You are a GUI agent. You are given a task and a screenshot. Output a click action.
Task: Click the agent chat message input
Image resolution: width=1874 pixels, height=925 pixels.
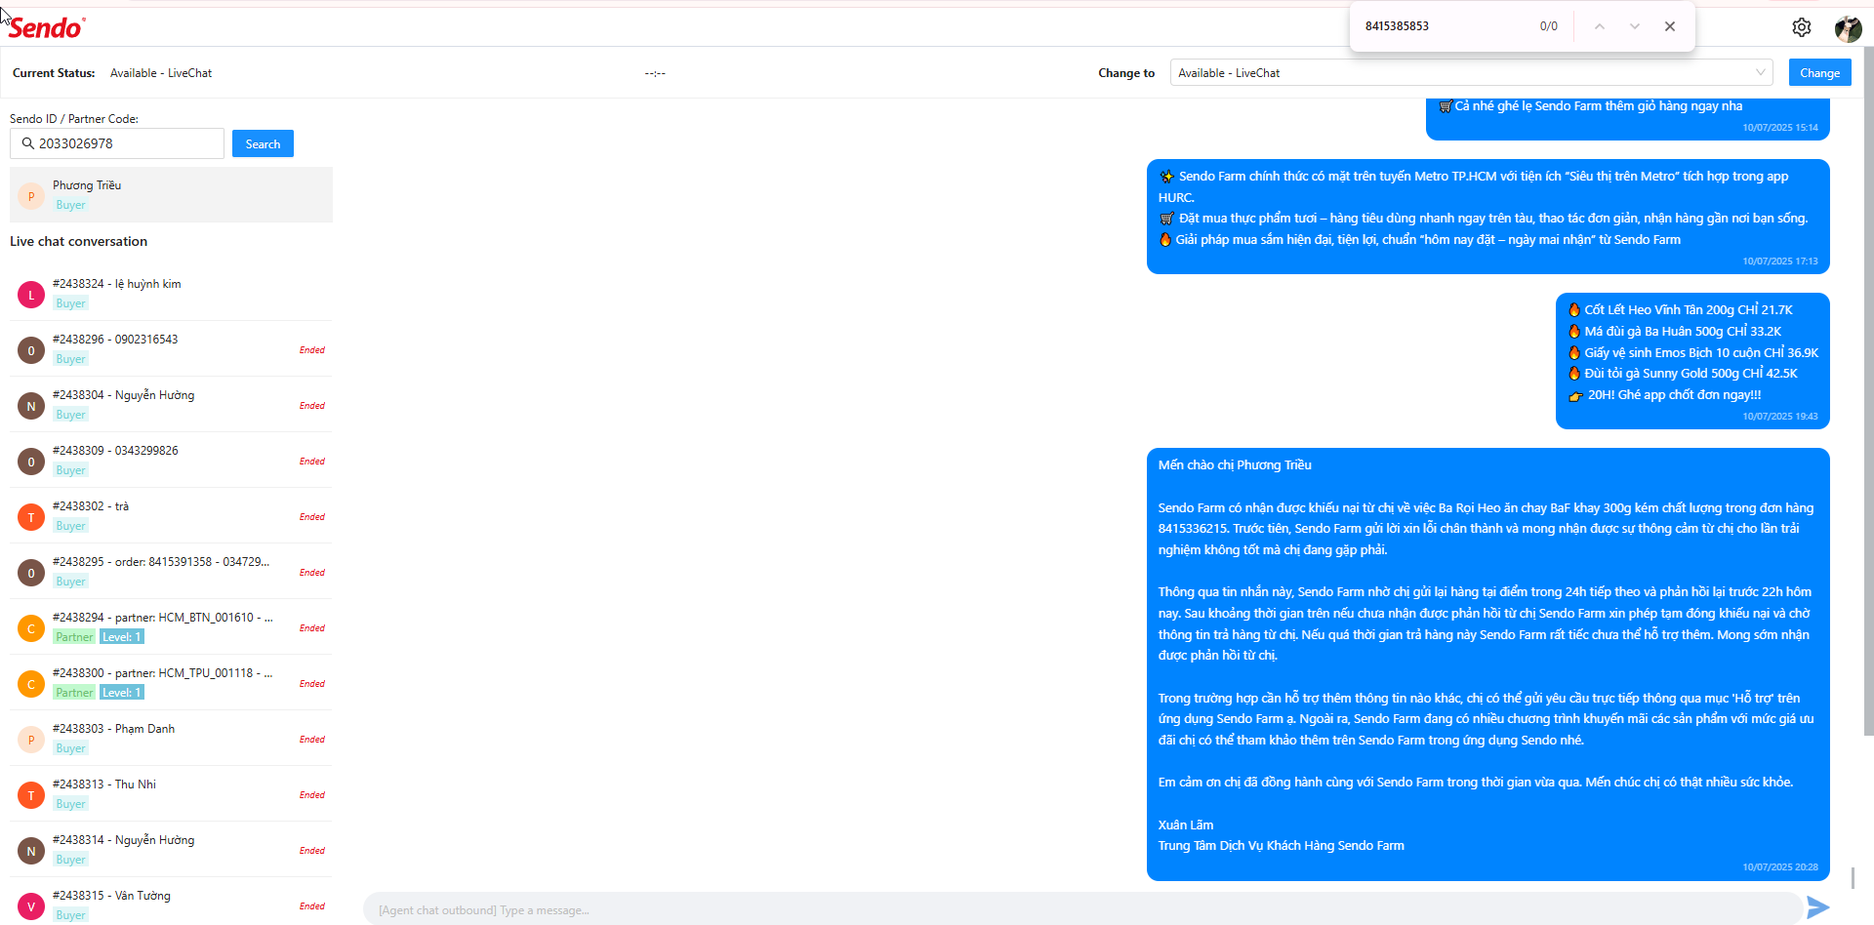[1081, 909]
